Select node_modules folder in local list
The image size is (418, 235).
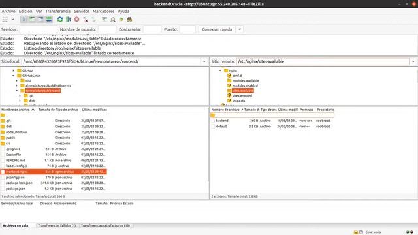pyautogui.click(x=16, y=132)
